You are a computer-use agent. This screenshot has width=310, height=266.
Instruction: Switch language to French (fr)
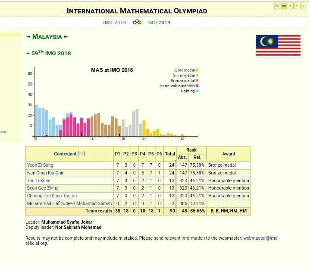pyautogui.click(x=297, y=6)
